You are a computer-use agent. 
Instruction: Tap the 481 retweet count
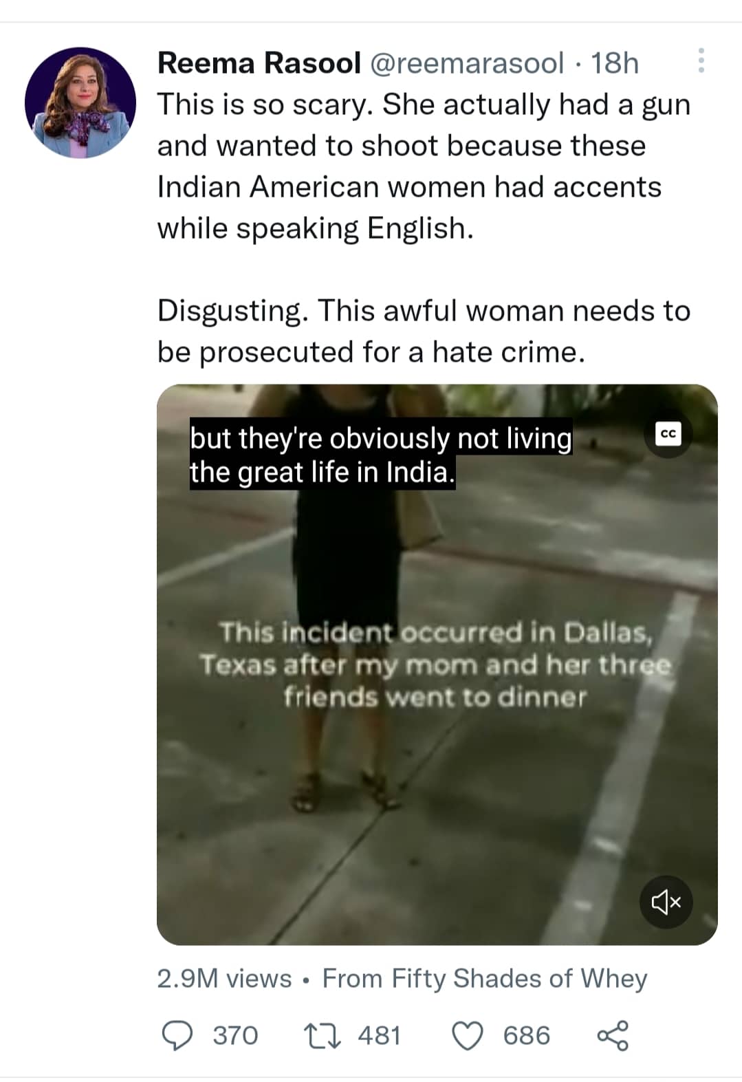380,1035
